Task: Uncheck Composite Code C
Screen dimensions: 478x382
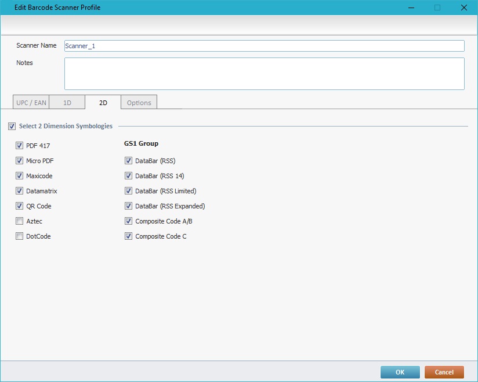Action: tap(129, 236)
